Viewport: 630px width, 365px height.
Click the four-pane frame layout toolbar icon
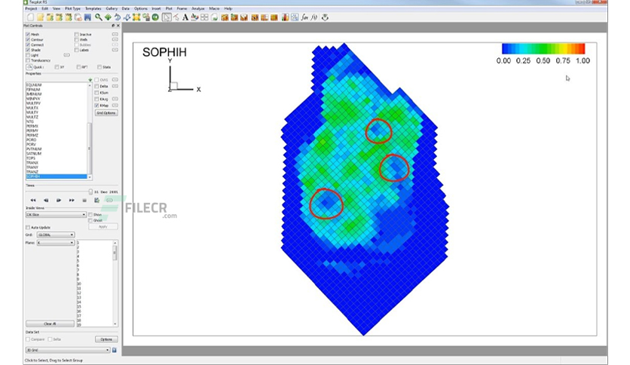coord(204,17)
